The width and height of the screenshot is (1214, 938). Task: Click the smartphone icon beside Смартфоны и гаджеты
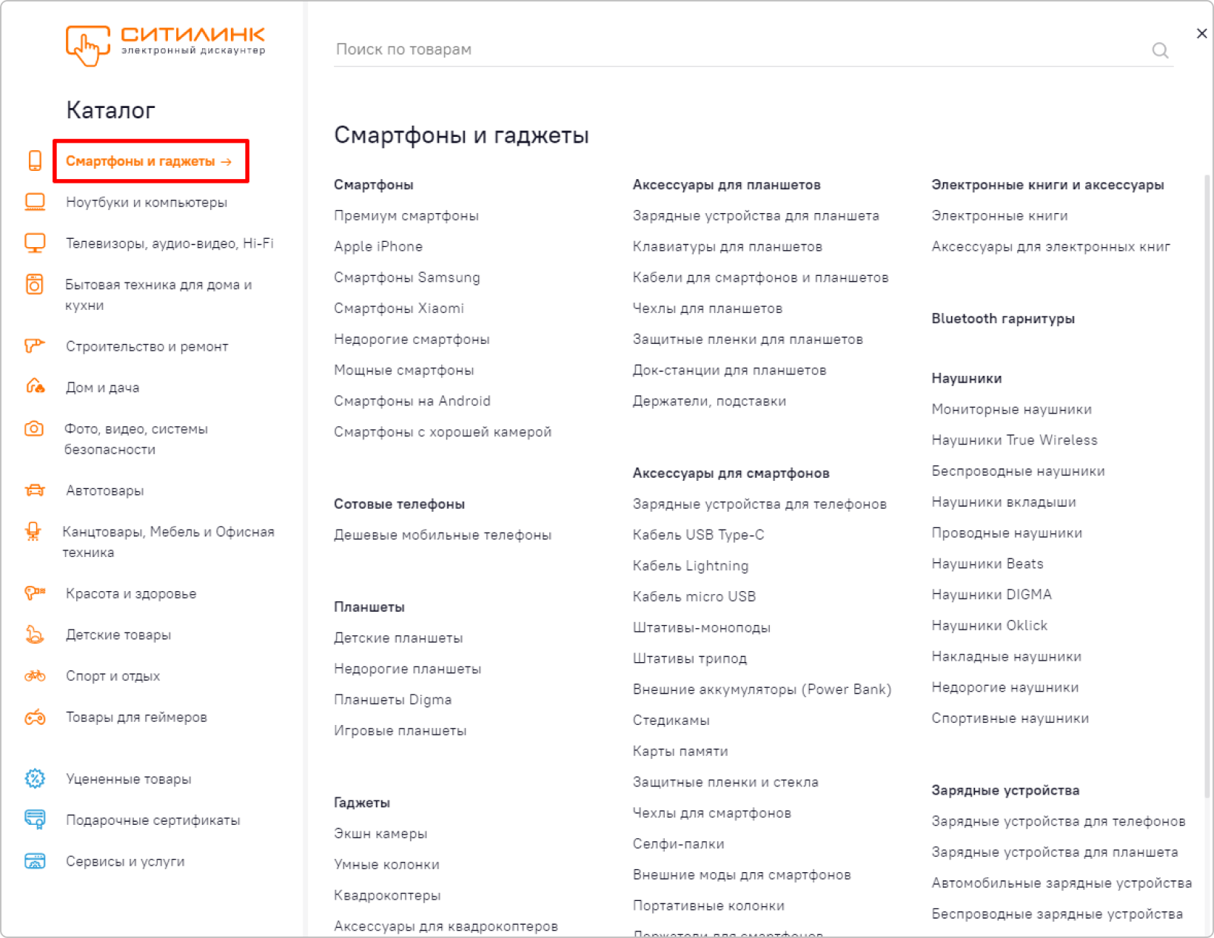point(35,161)
